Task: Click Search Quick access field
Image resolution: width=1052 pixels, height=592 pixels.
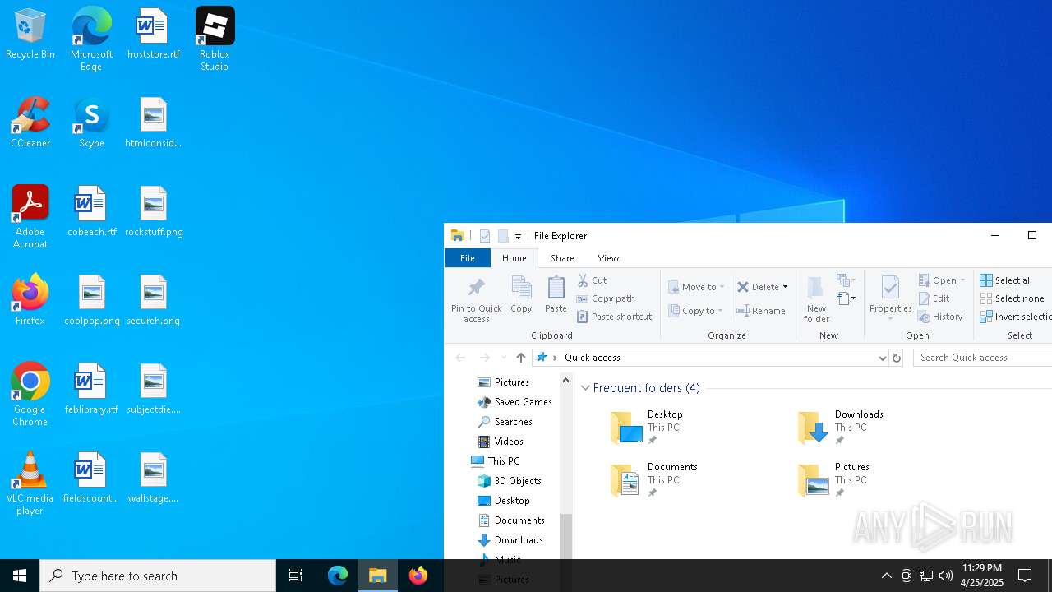Action: (982, 358)
